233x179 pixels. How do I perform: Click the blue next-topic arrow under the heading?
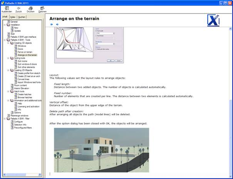(57, 24)
